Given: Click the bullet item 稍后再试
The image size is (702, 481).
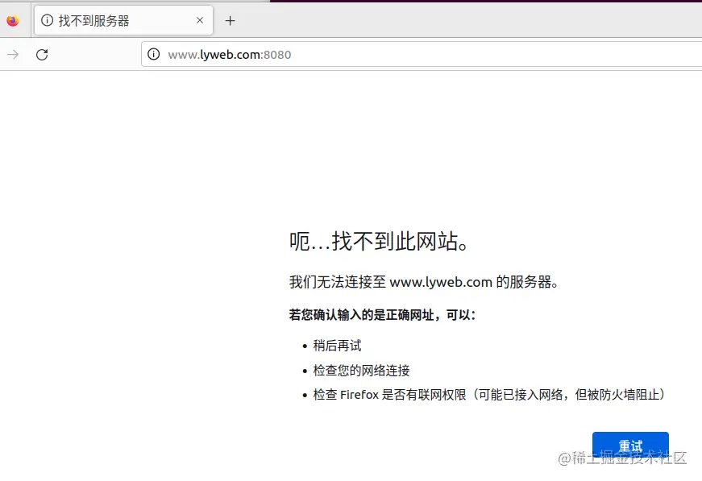Looking at the screenshot, I should [337, 346].
